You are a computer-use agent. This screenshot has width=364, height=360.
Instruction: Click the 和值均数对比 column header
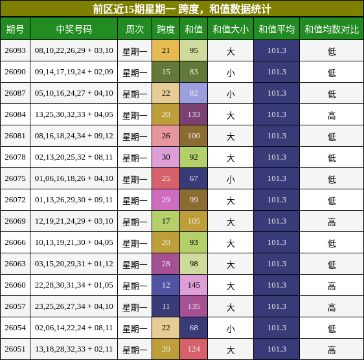point(332,29)
